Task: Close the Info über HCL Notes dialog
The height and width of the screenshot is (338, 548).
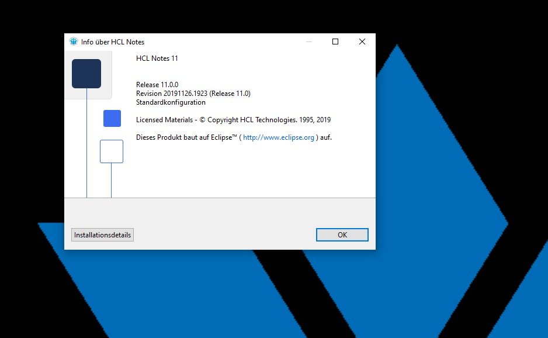Action: tap(362, 42)
